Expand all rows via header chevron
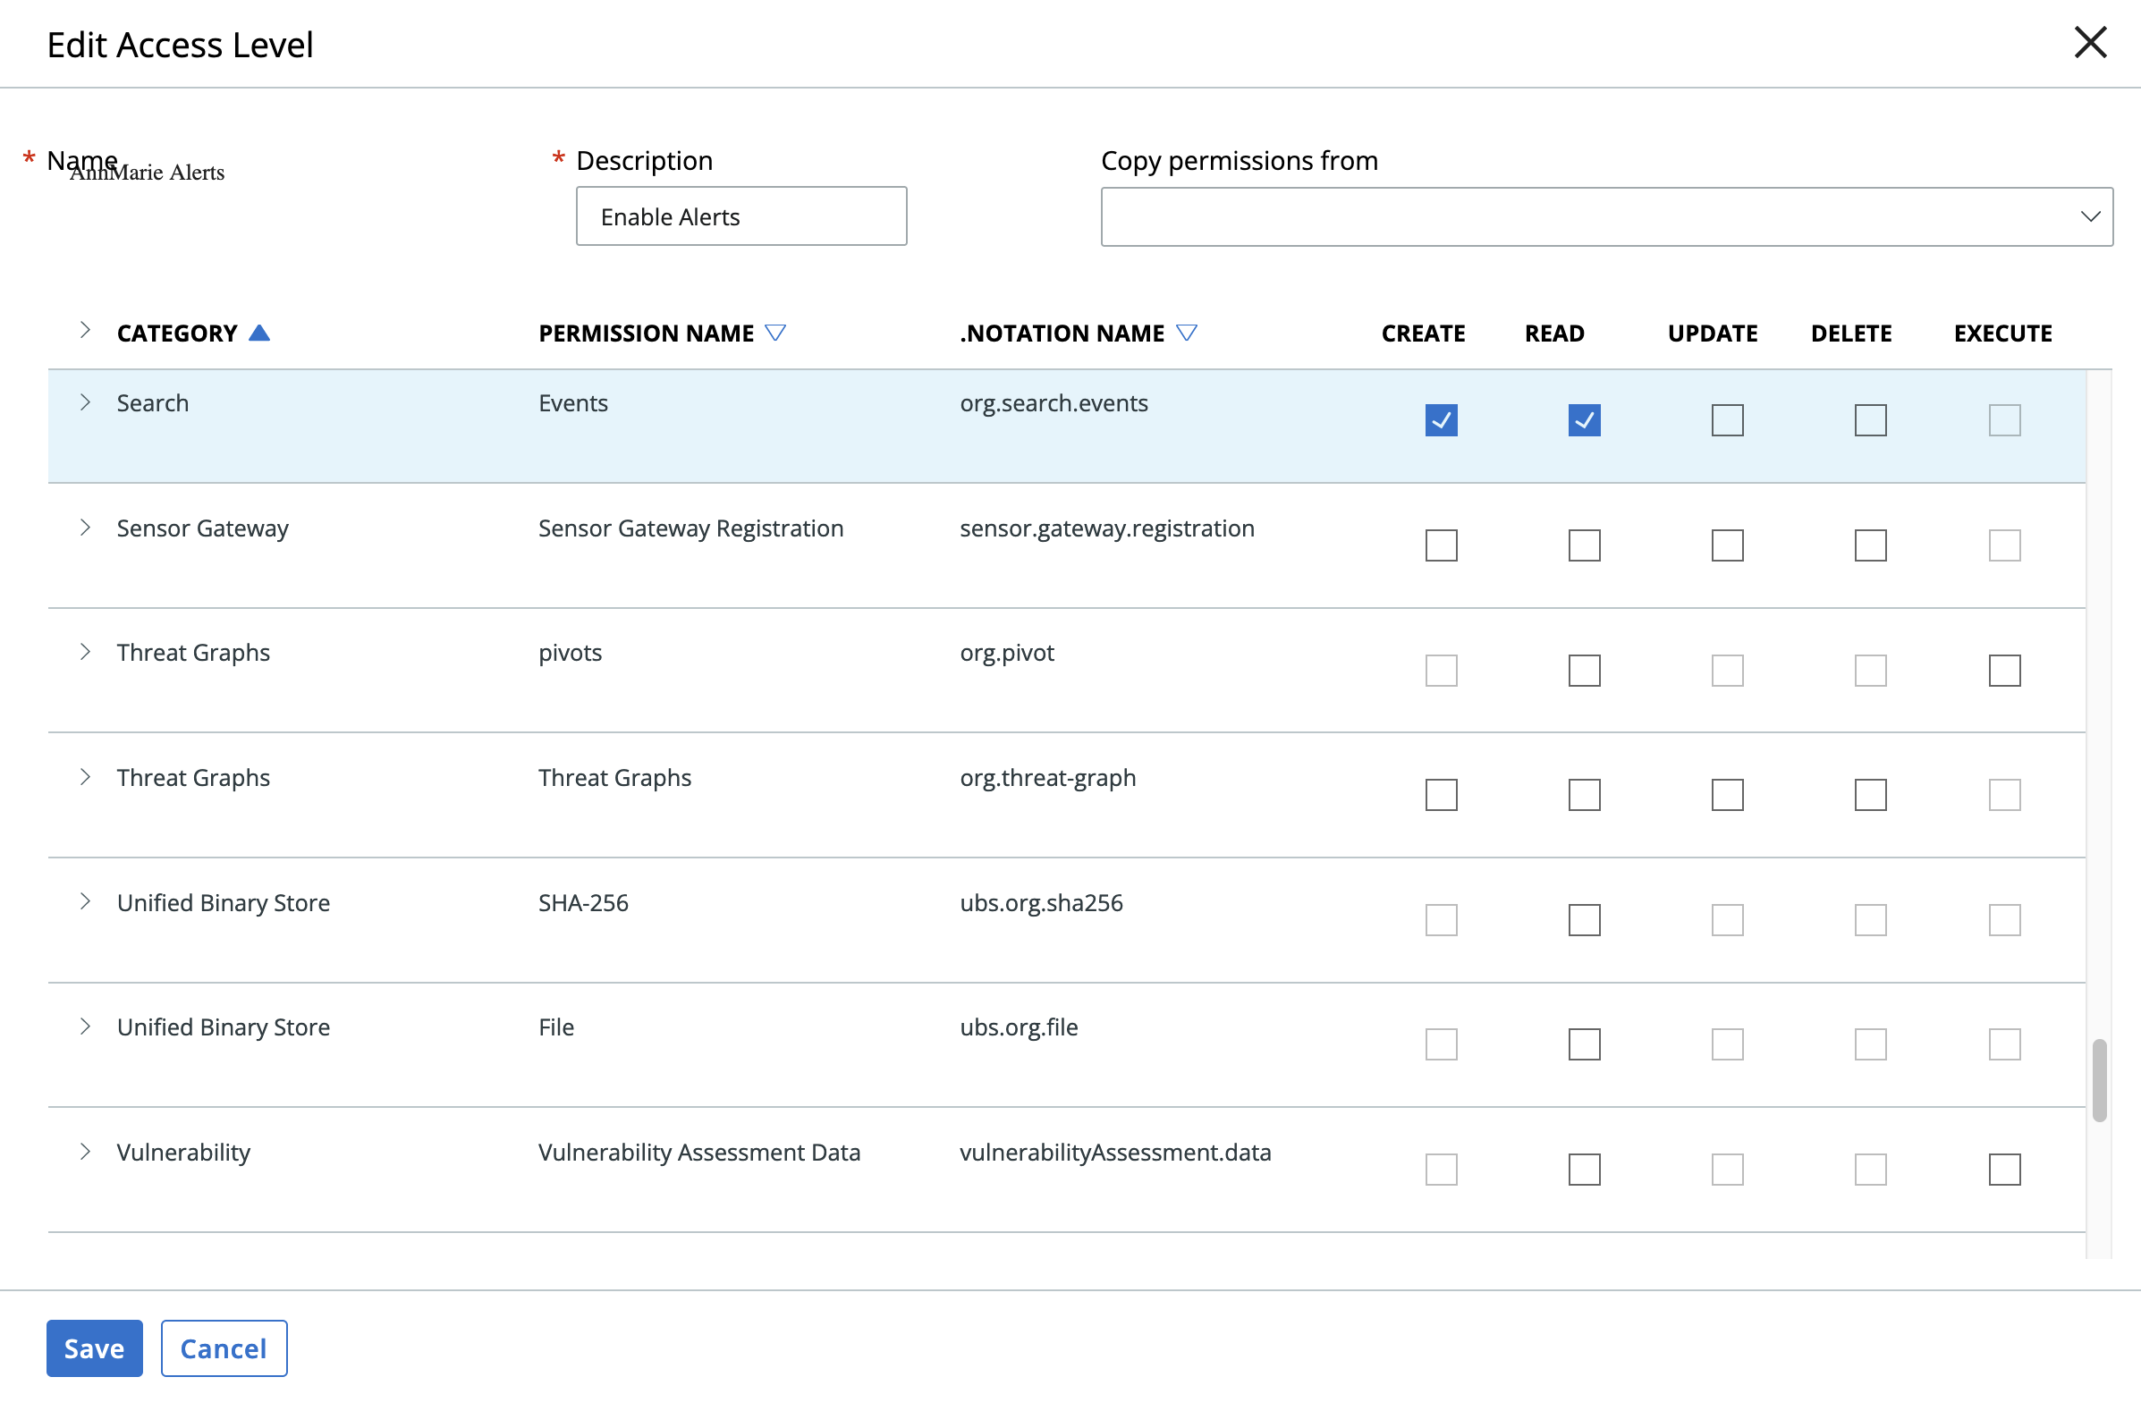Image resolution: width=2141 pixels, height=1411 pixels. coord(85,330)
